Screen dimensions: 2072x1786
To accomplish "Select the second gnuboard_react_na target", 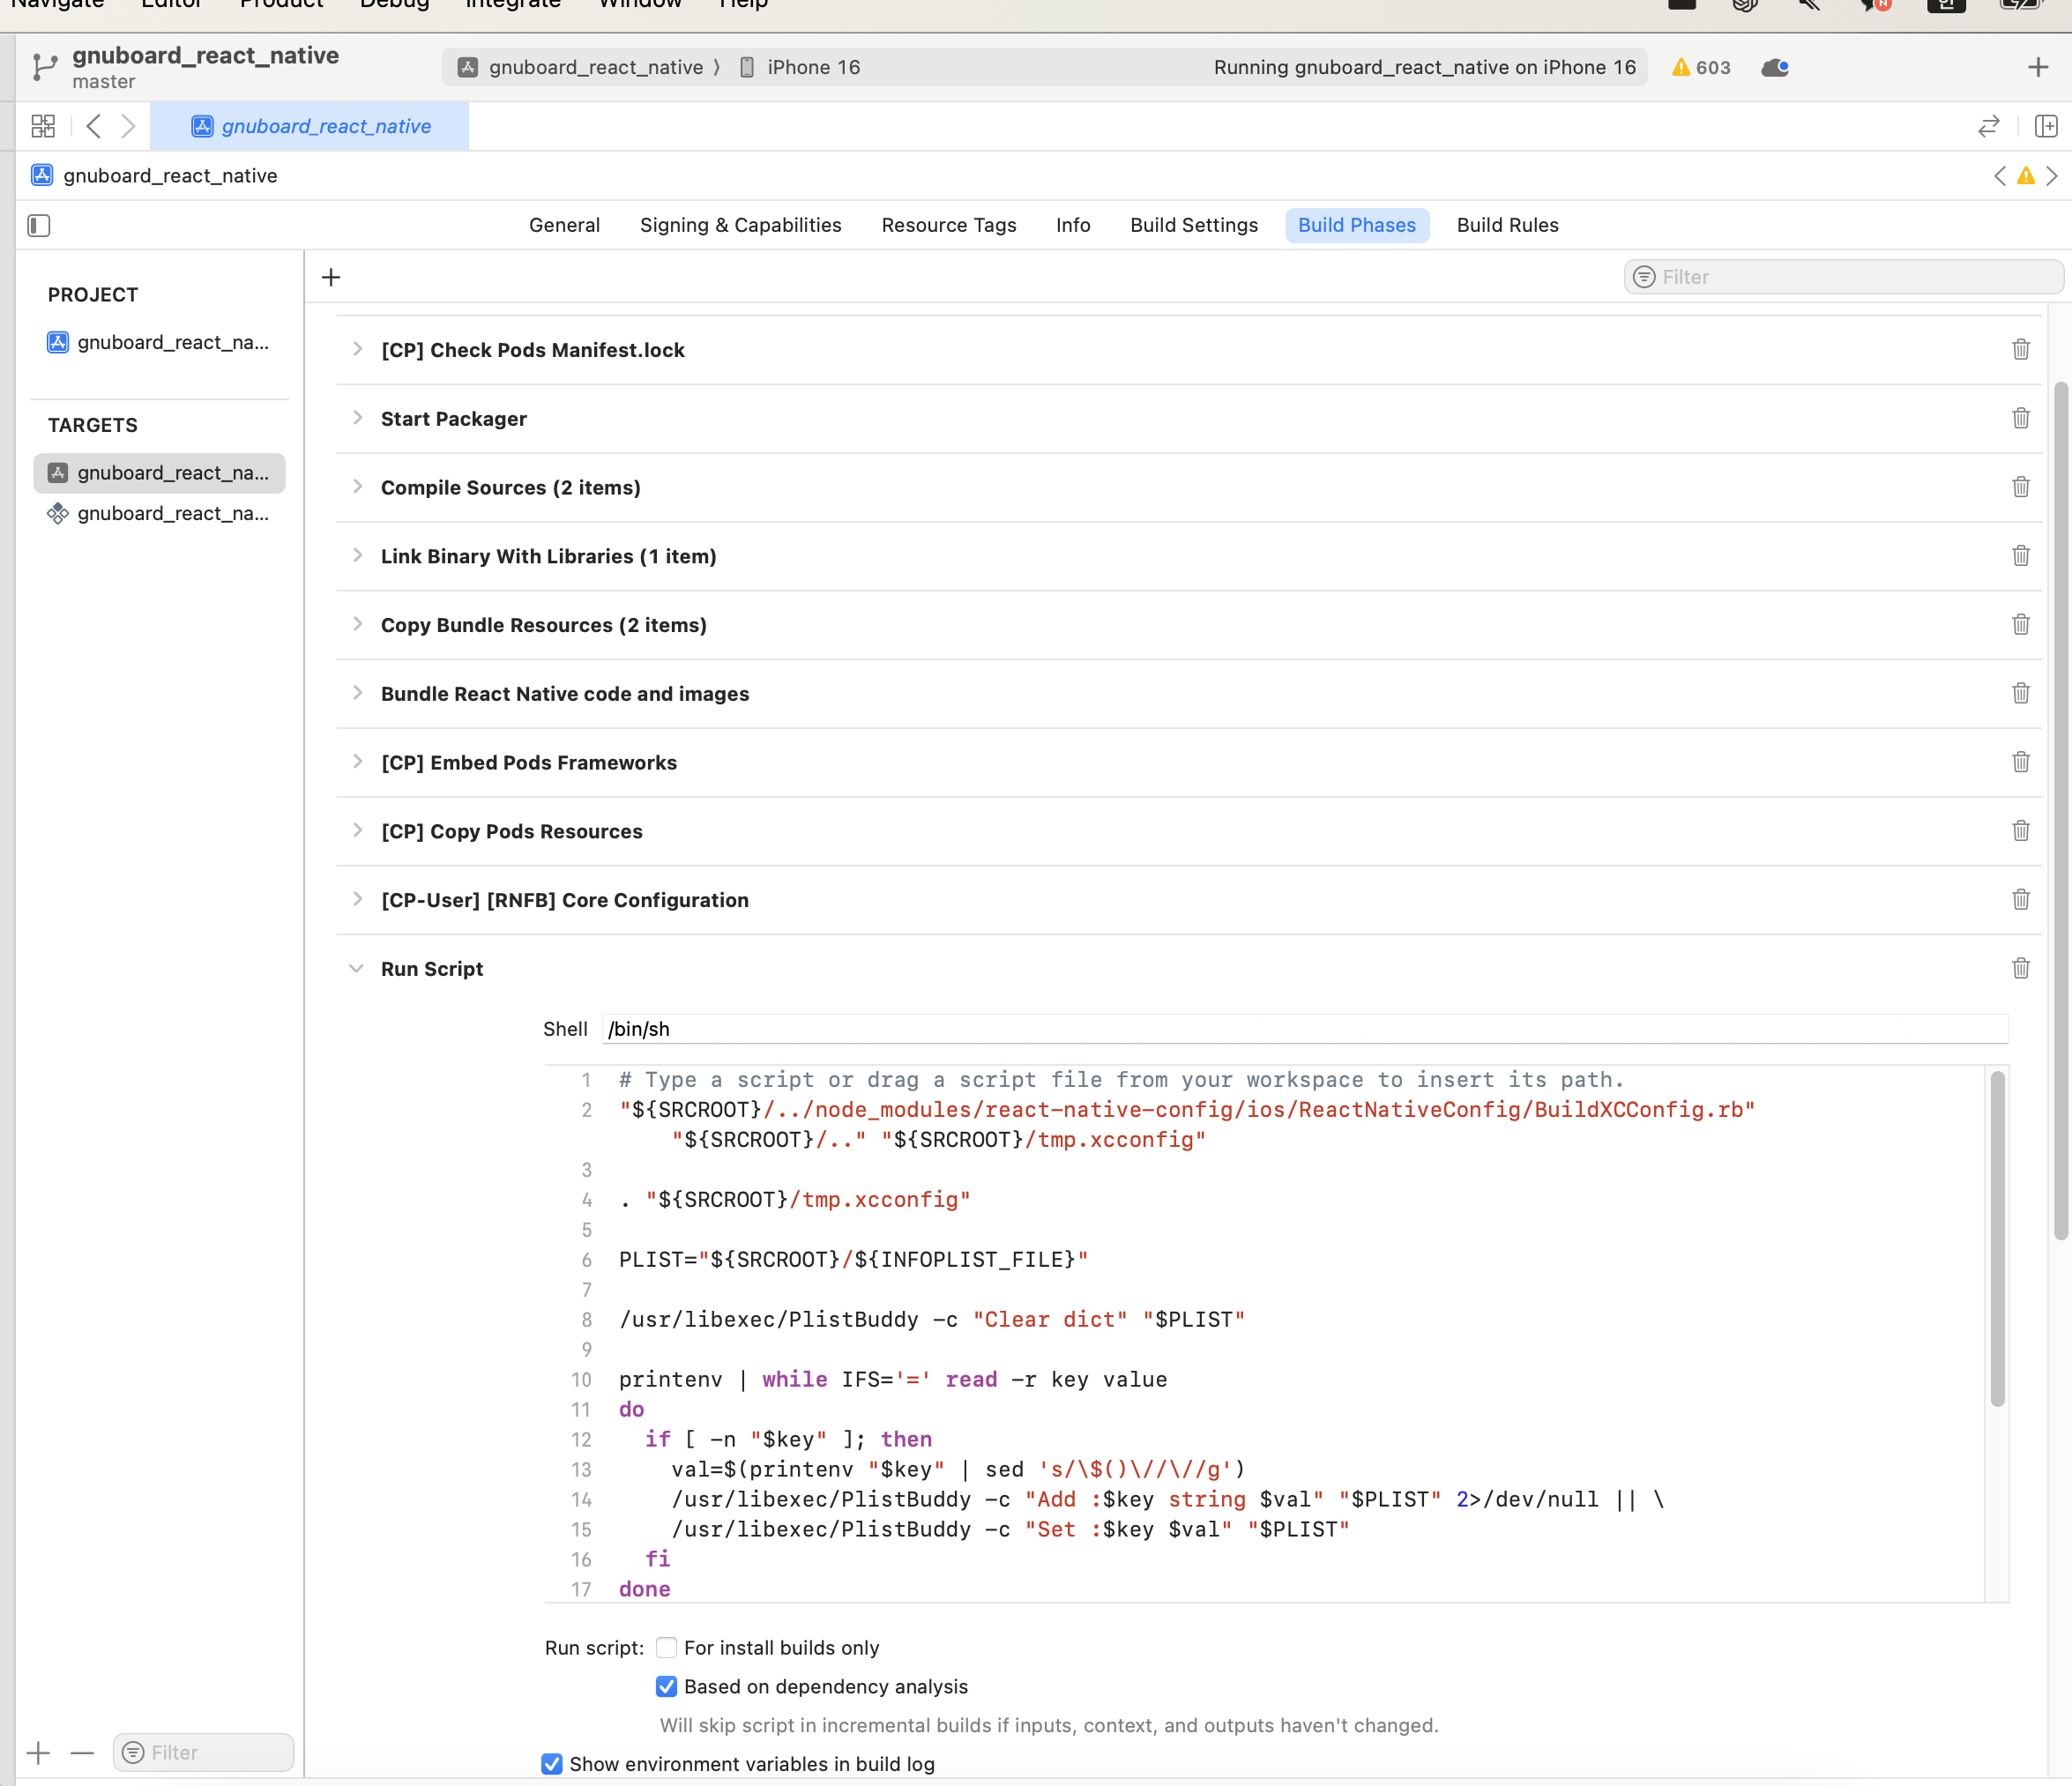I will pyautogui.click(x=159, y=513).
